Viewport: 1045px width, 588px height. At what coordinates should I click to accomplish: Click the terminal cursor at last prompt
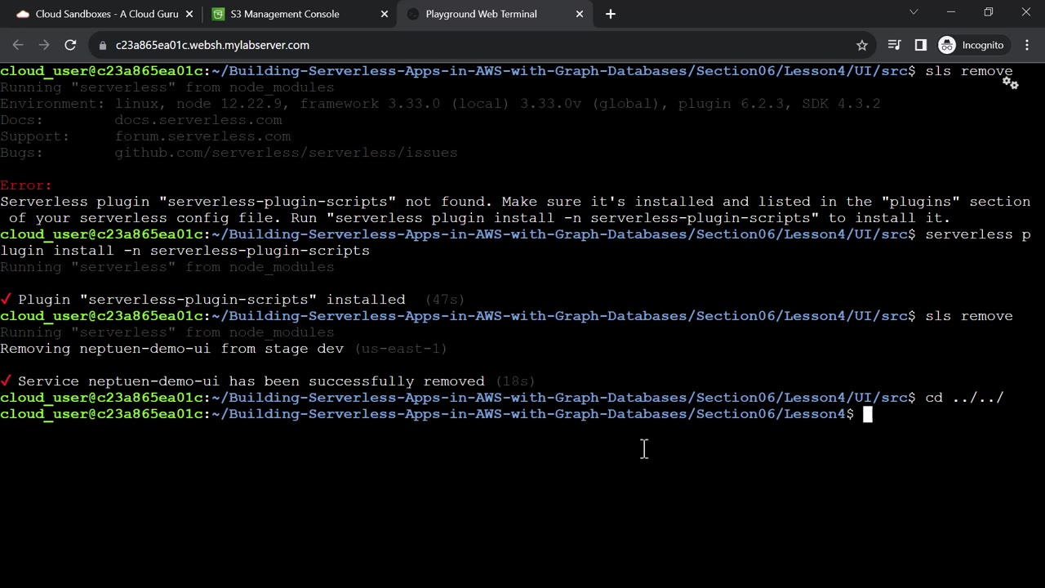pos(868,414)
